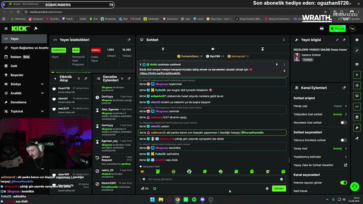Viewport: 363px width, 204px height.
Task: Toggle Abonelere özel sohbet switch
Action: [x=343, y=123]
